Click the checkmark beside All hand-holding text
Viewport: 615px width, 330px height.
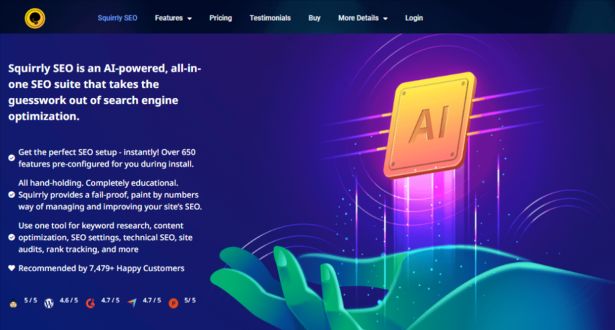point(11,194)
